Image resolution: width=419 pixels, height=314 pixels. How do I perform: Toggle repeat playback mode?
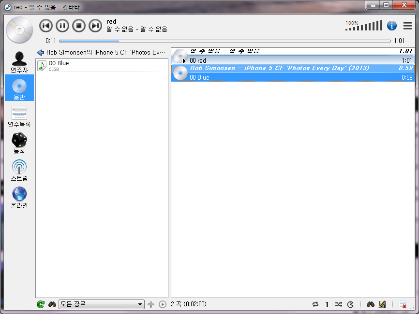[315, 304]
